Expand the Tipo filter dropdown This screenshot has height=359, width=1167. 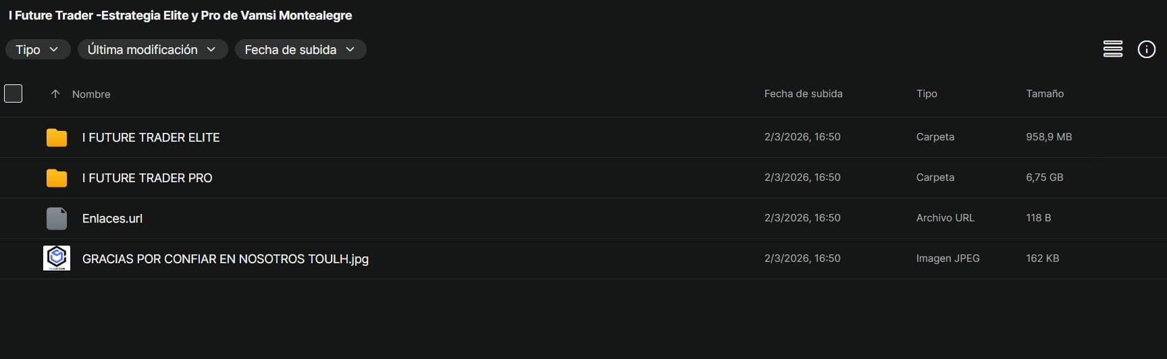pyautogui.click(x=37, y=50)
